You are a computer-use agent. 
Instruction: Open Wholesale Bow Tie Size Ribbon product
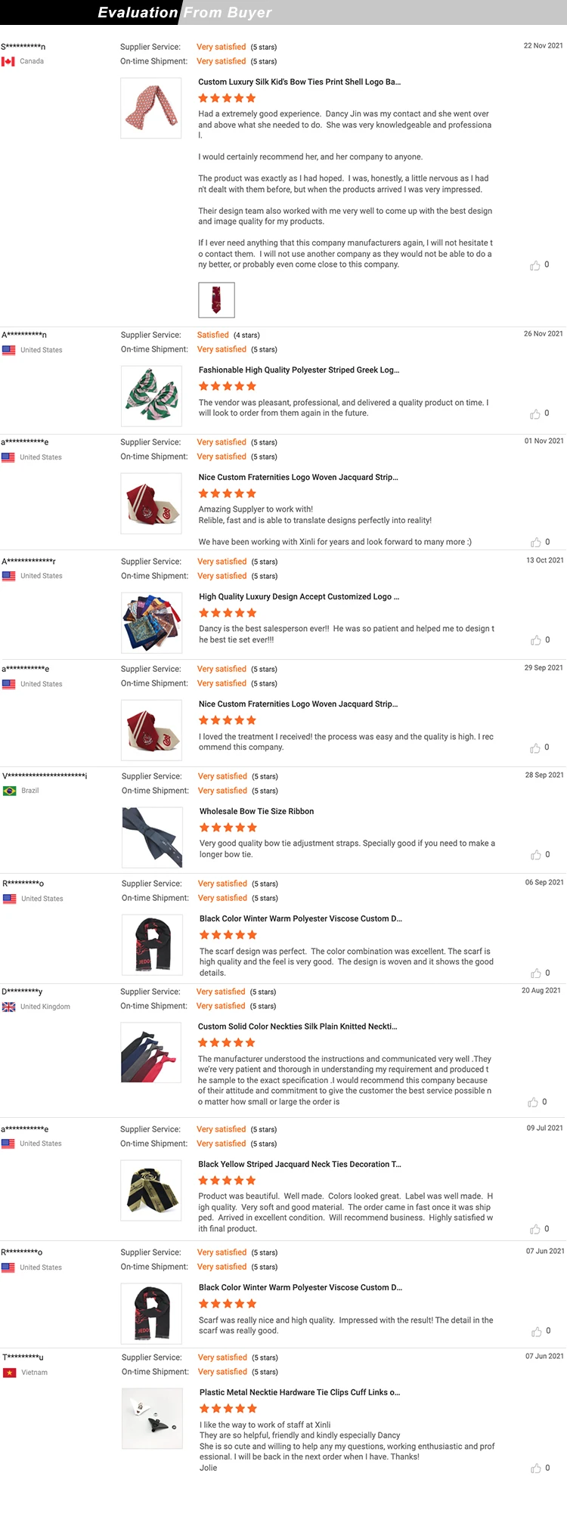256,812
